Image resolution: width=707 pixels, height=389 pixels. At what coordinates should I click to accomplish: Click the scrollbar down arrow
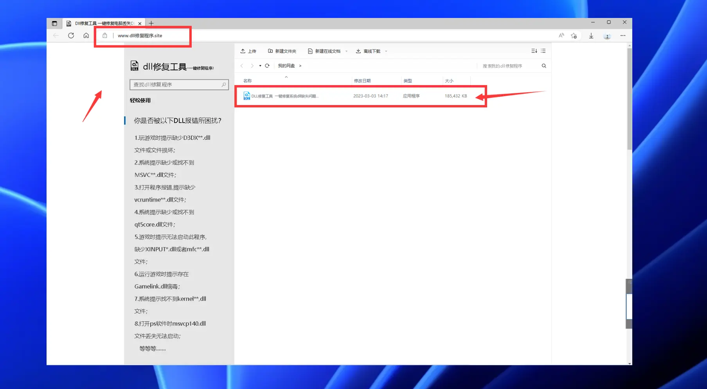(629, 363)
